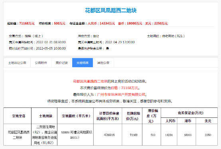
Task: Click the 供应方式 出让 text
Action: click(89, 36)
